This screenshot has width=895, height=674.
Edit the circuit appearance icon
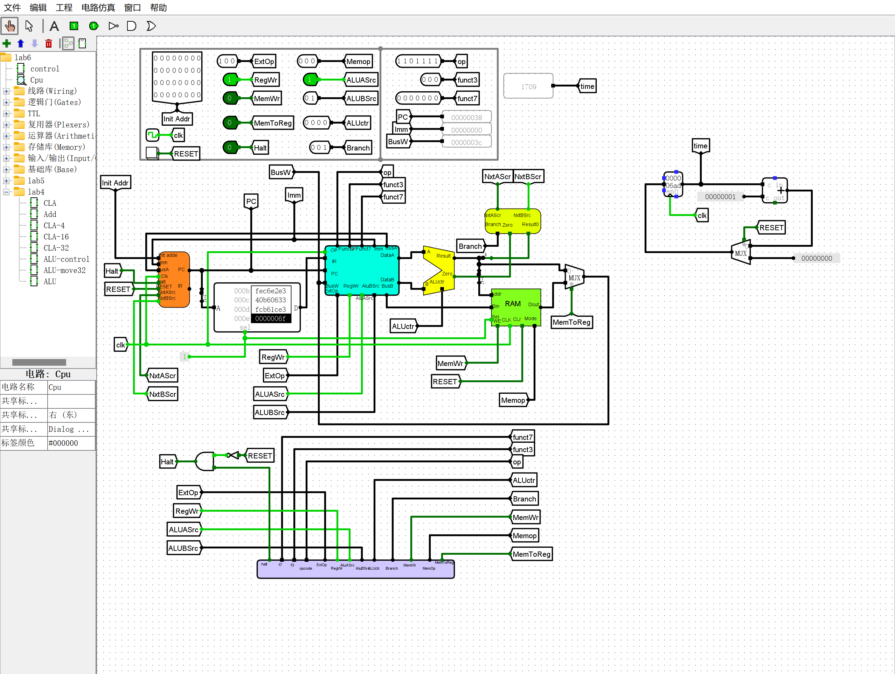coord(82,43)
